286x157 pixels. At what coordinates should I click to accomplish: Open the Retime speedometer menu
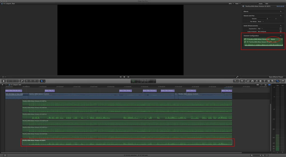pos(242,81)
